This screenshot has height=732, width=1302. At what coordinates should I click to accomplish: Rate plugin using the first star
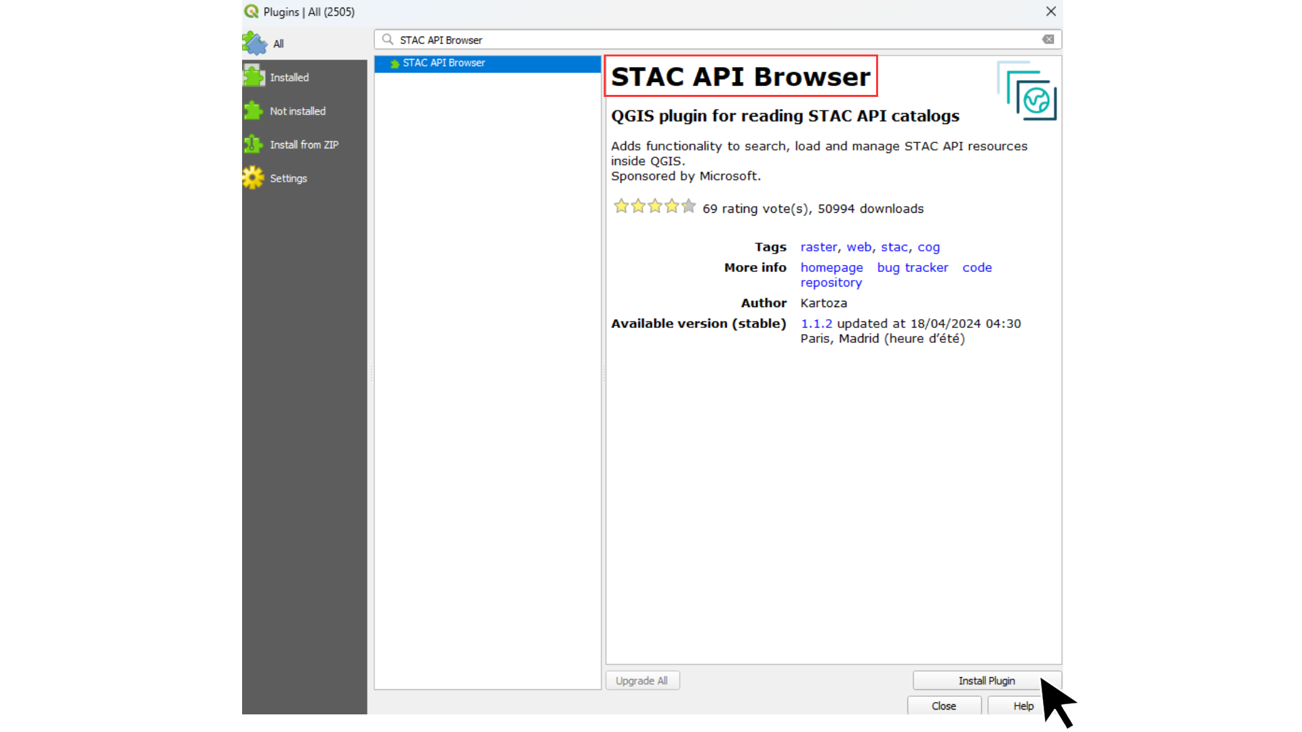click(621, 206)
